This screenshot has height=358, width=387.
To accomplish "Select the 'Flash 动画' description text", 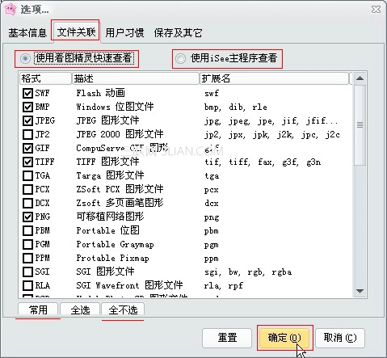I will click(x=100, y=93).
